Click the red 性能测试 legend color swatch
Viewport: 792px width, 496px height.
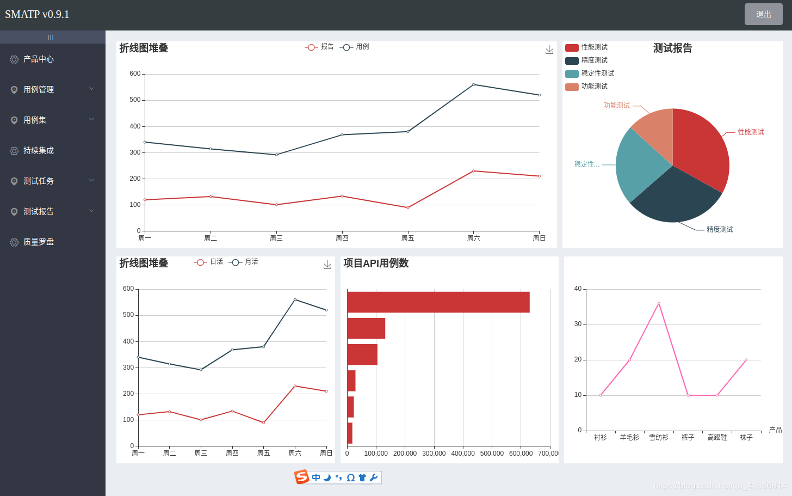tap(572, 48)
